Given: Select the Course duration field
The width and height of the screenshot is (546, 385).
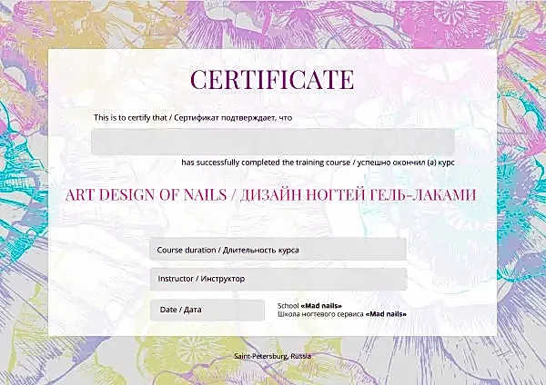Looking at the screenshot, I should coord(278,249).
